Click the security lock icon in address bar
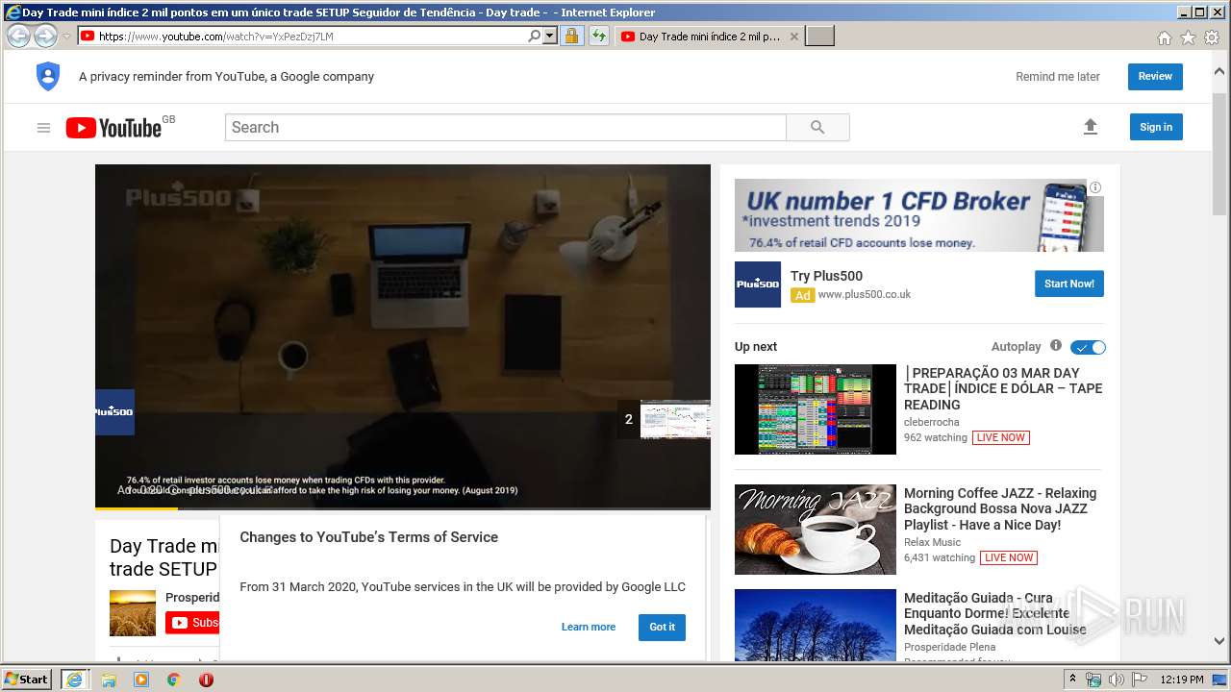 (571, 37)
